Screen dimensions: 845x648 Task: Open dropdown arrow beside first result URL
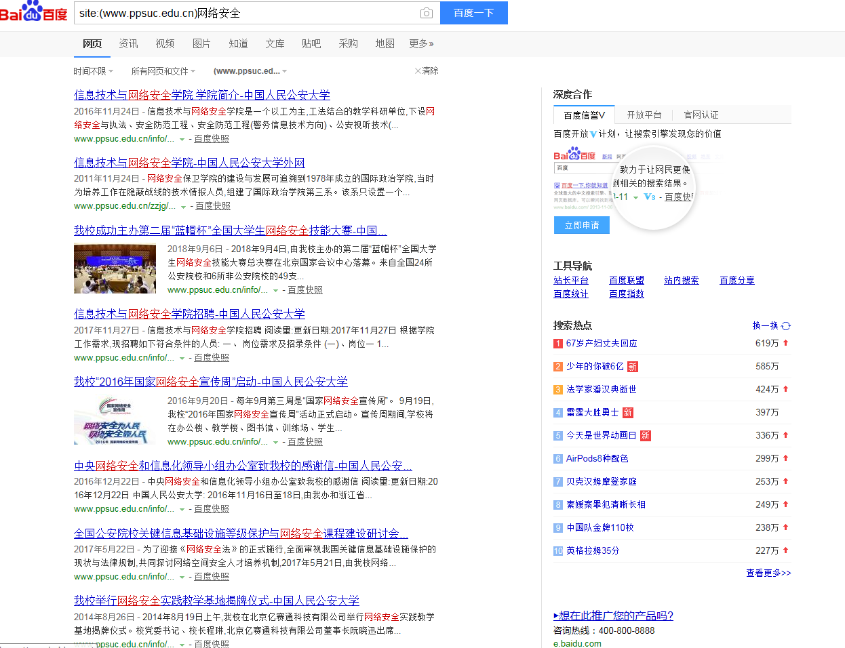182,140
